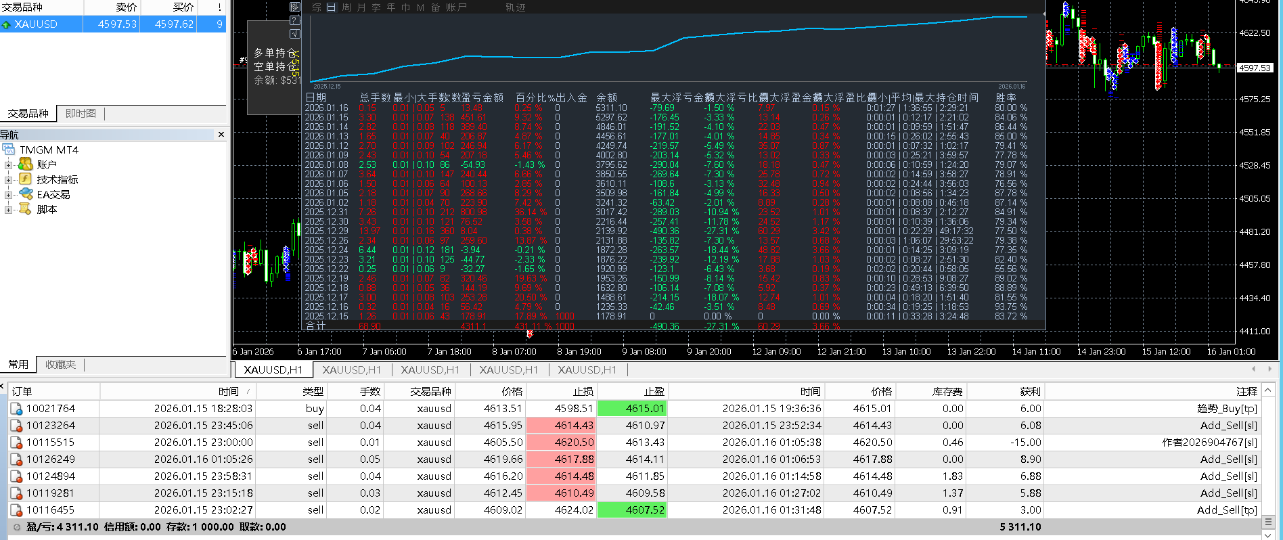This screenshot has width=1283, height=540.
Task: Close the 导航 navigator panel
Action: point(221,135)
